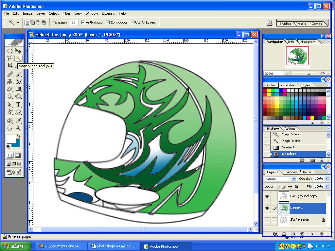335x251 pixels.
Task: Uncheck the Anti-aliased checkbox
Action: (83, 23)
